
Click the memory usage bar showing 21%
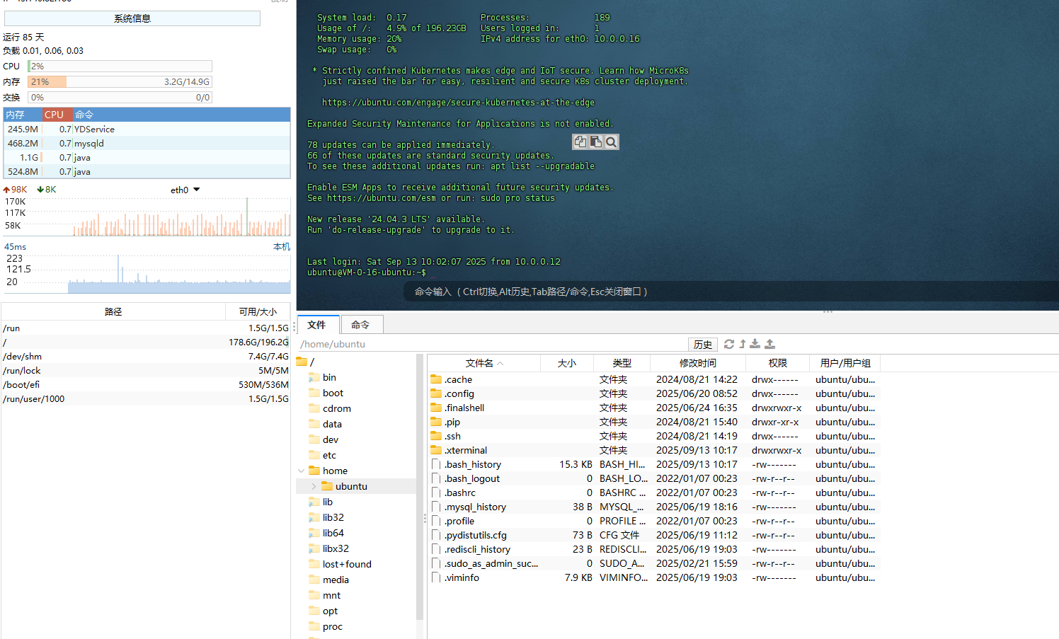coord(120,82)
